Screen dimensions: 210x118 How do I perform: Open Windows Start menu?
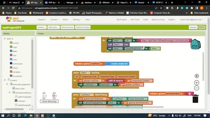tap(3, 115)
